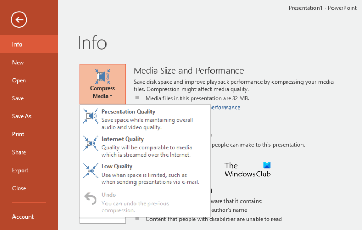Open the Print page
The height and width of the screenshot is (230, 362).
[x=18, y=134]
